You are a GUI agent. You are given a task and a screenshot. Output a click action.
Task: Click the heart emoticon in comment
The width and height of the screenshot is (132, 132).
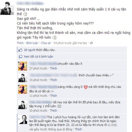pyautogui.click(x=86, y=87)
